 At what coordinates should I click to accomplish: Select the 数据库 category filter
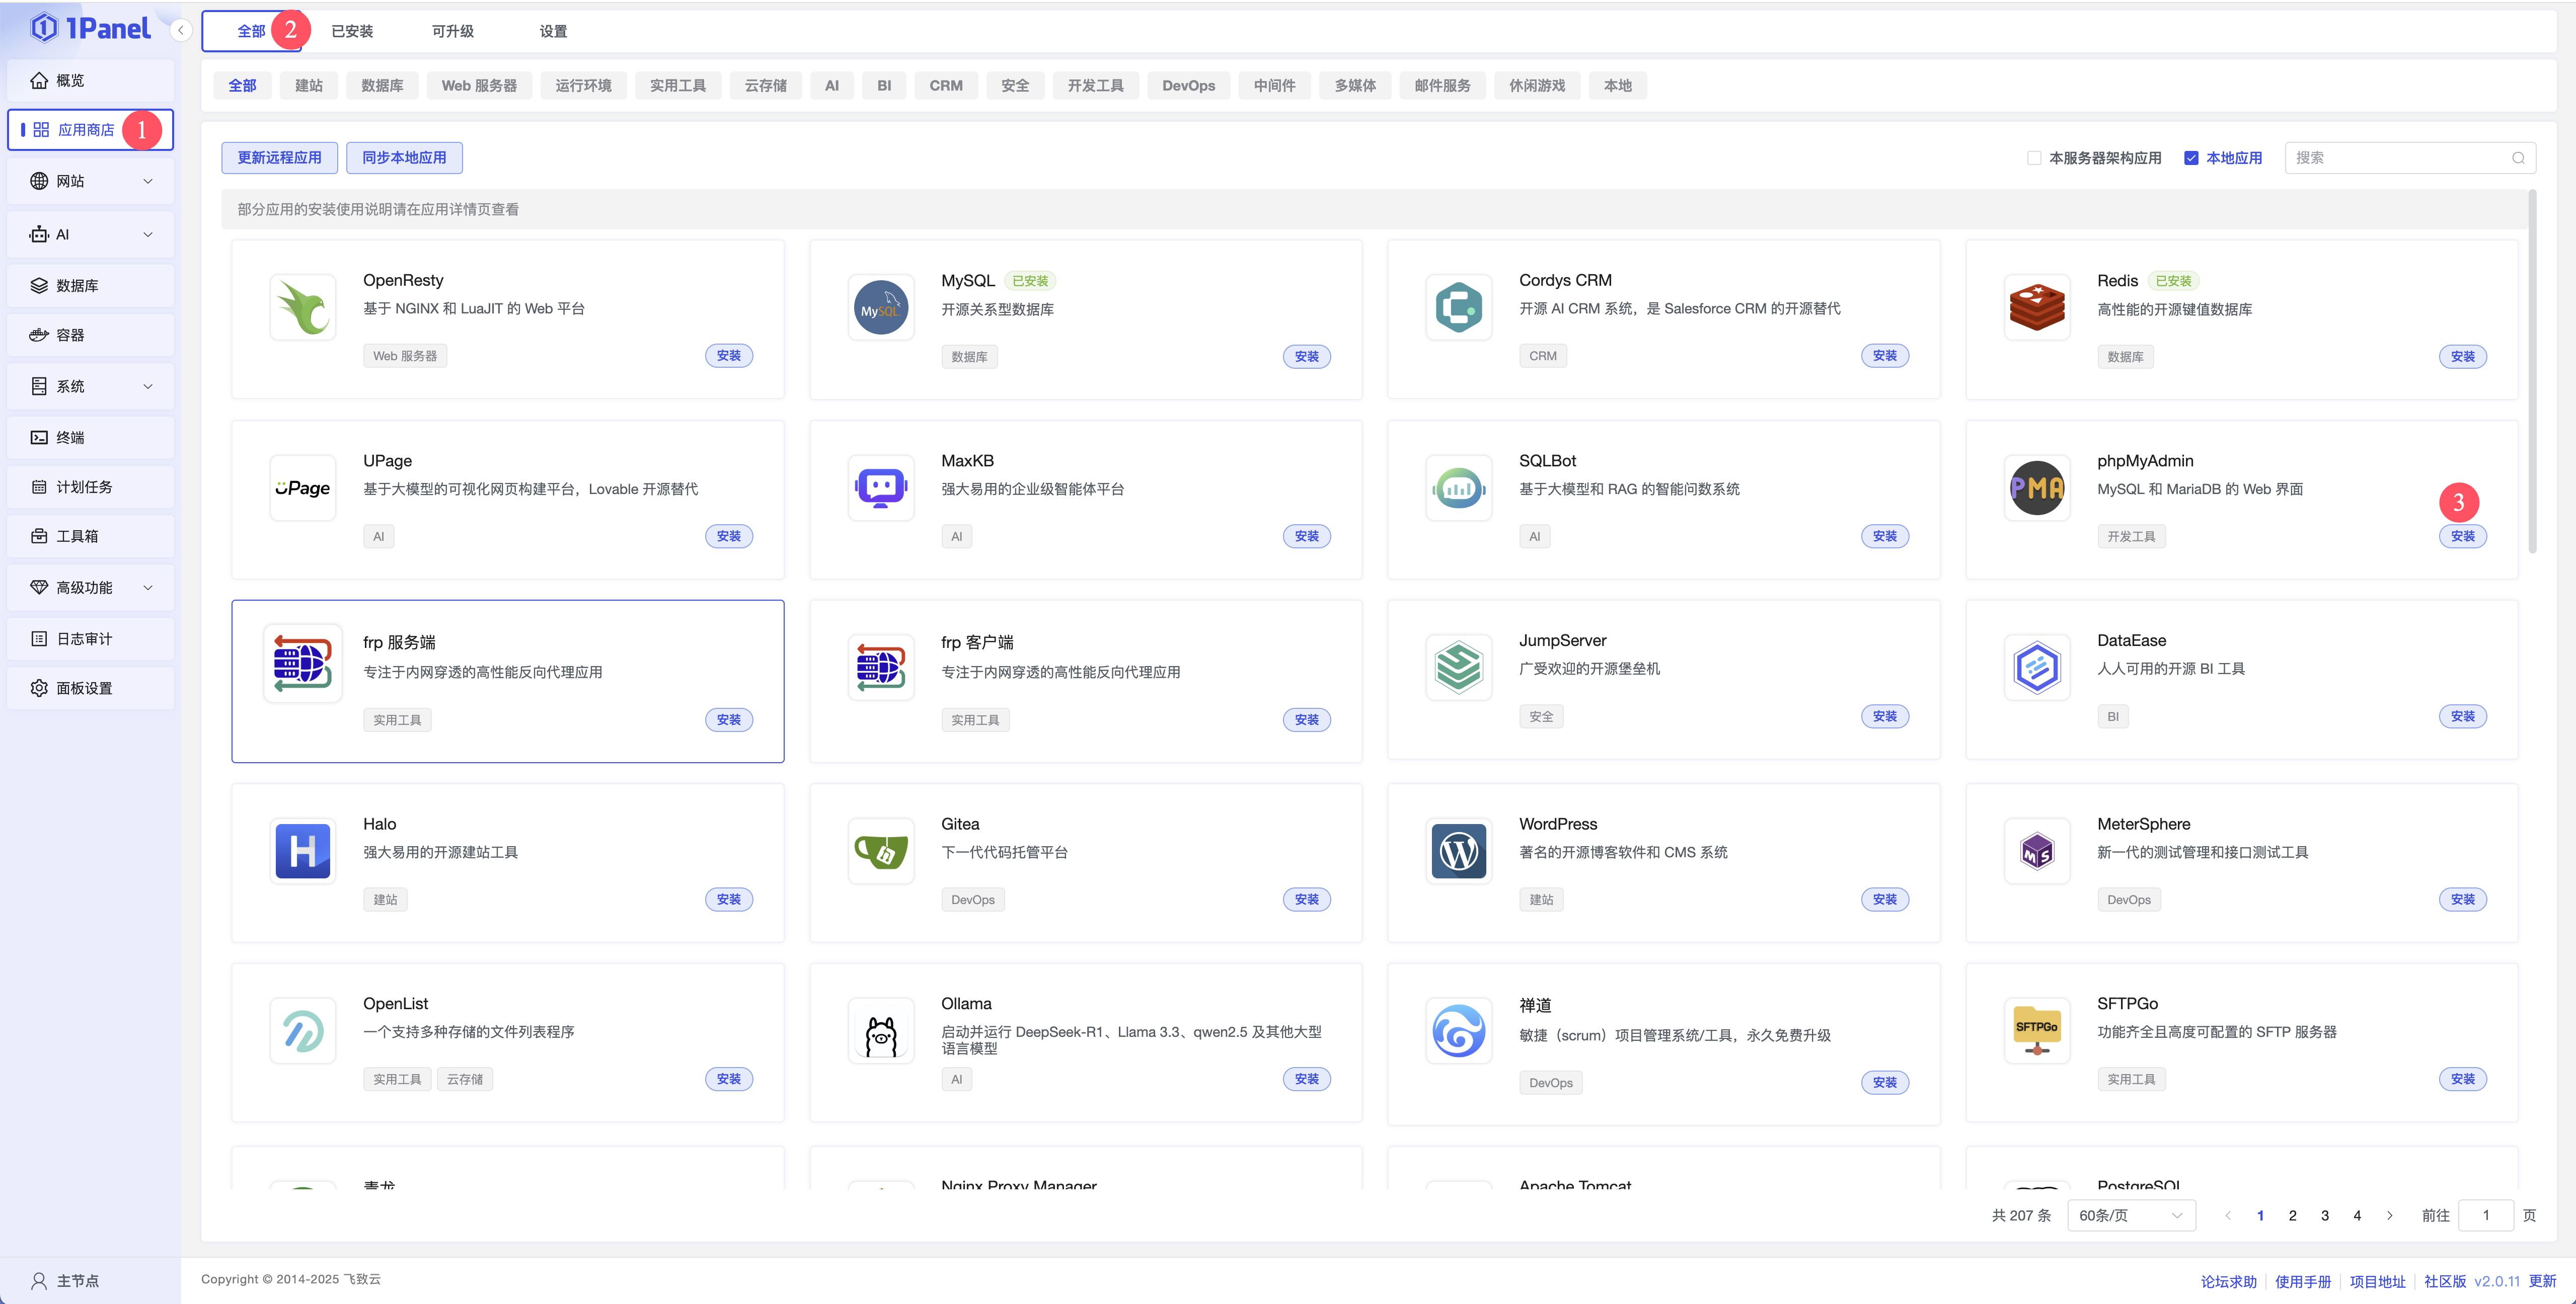[x=382, y=86]
